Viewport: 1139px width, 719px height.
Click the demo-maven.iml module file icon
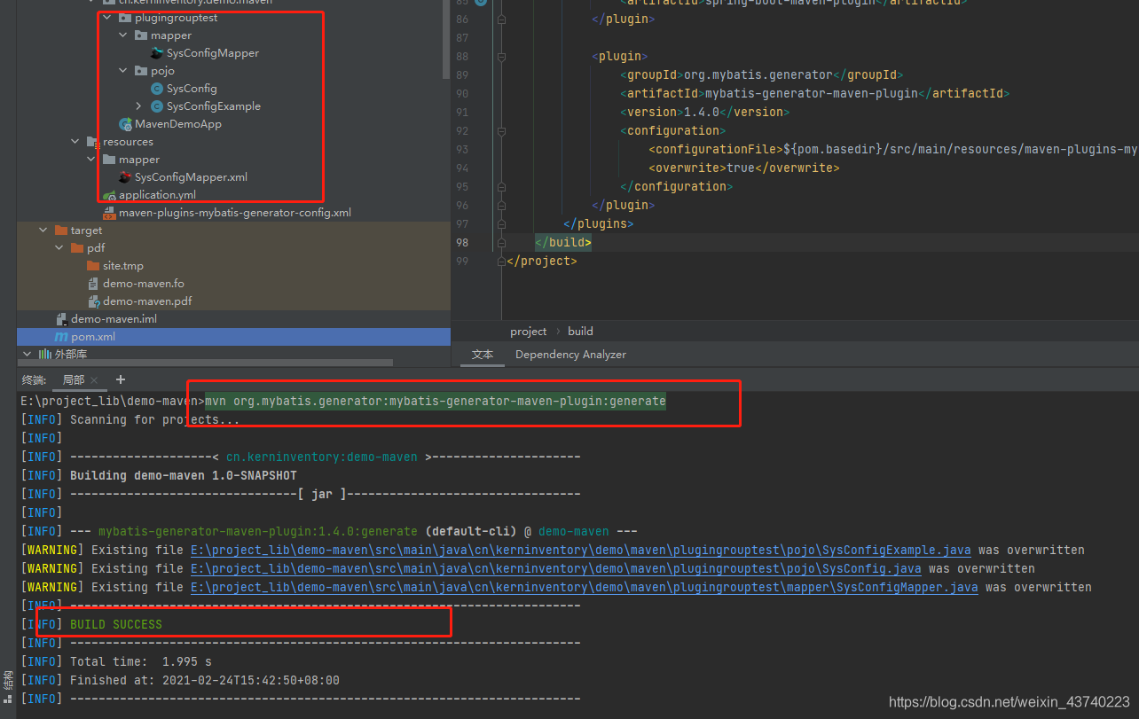tap(61, 319)
